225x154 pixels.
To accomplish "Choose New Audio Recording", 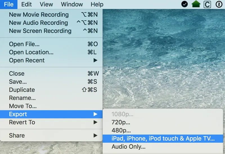I will (51, 23).
